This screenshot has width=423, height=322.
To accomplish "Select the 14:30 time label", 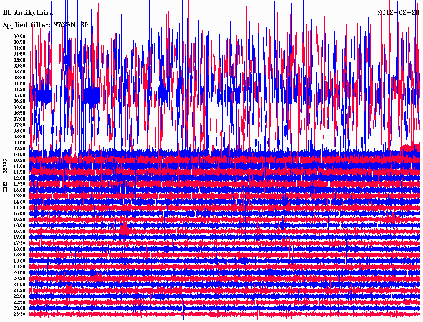I will pyautogui.click(x=19, y=208).
